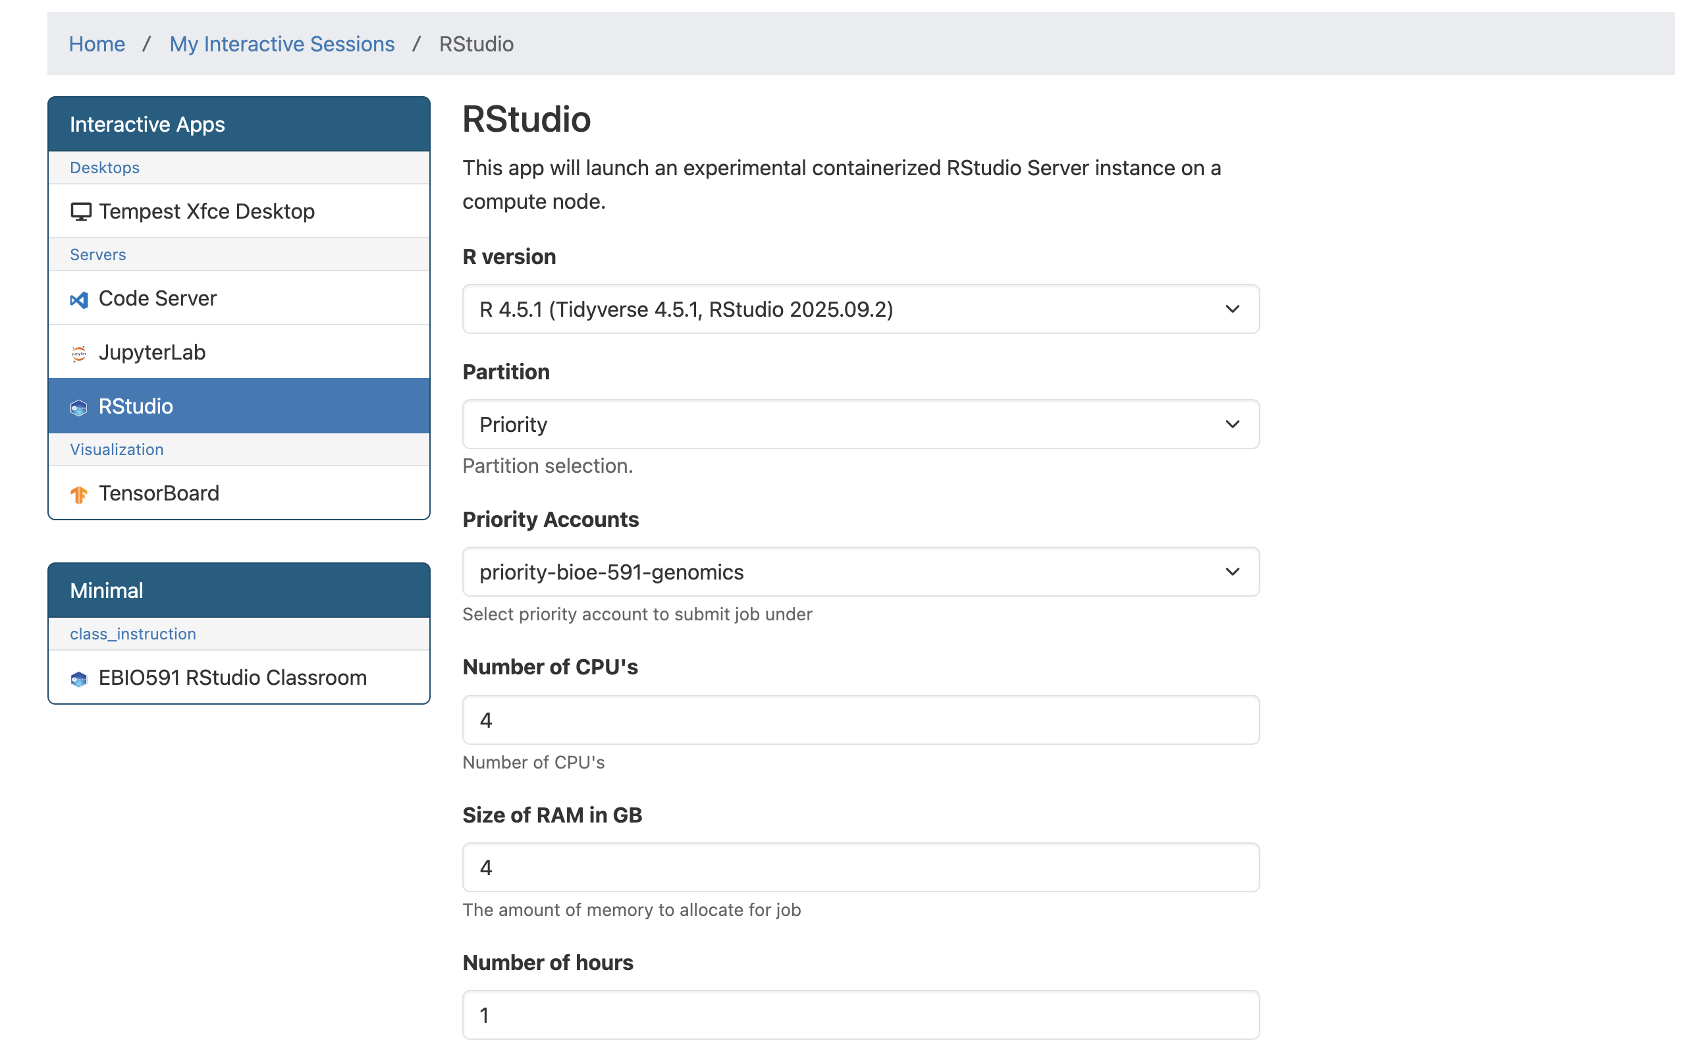1695x1055 pixels.
Task: Click the Priority Accounts chevron arrow
Action: [1232, 572]
